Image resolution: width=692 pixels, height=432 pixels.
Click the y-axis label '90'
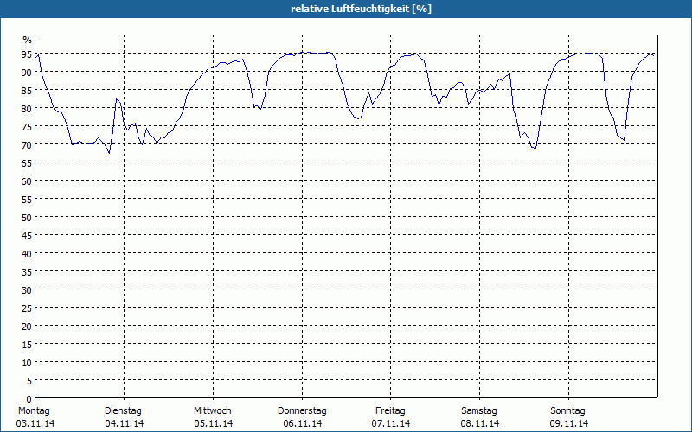pyautogui.click(x=27, y=72)
